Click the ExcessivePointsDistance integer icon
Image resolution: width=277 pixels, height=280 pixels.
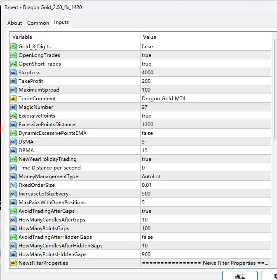coord(14,125)
